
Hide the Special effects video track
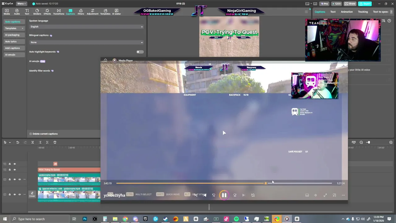(x=15, y=195)
